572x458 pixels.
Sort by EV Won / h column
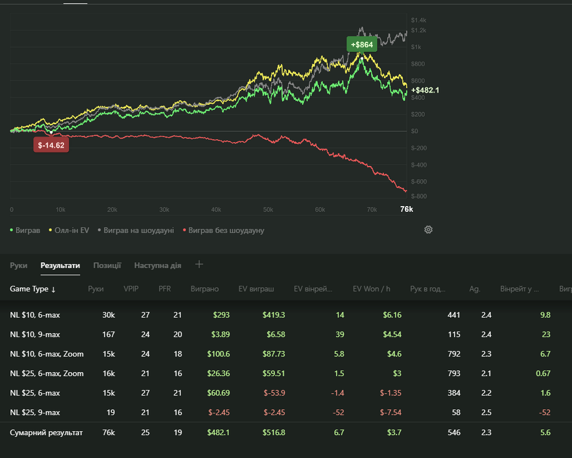pos(371,289)
